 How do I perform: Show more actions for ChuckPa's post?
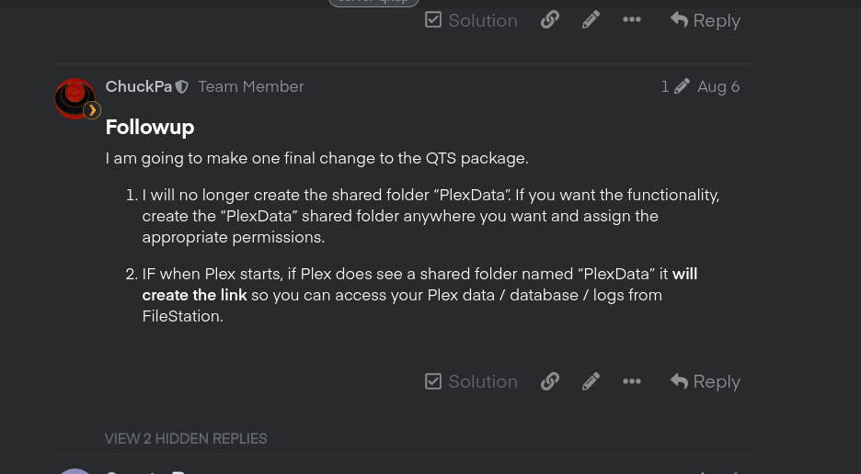click(632, 381)
